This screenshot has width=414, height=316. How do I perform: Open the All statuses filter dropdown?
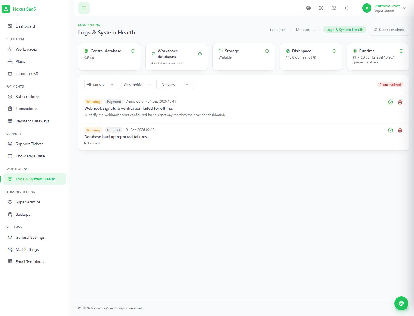[x=102, y=84]
